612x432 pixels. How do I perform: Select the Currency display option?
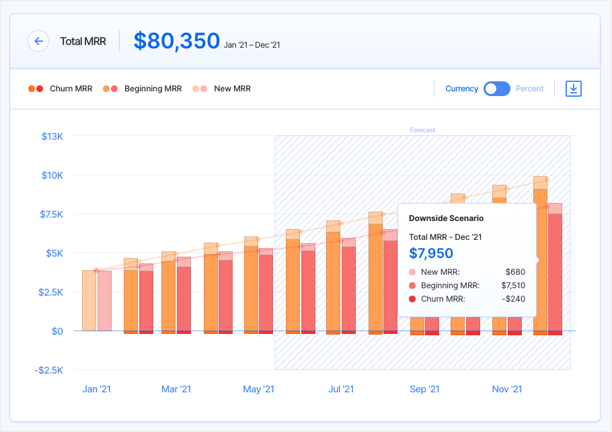click(x=461, y=89)
